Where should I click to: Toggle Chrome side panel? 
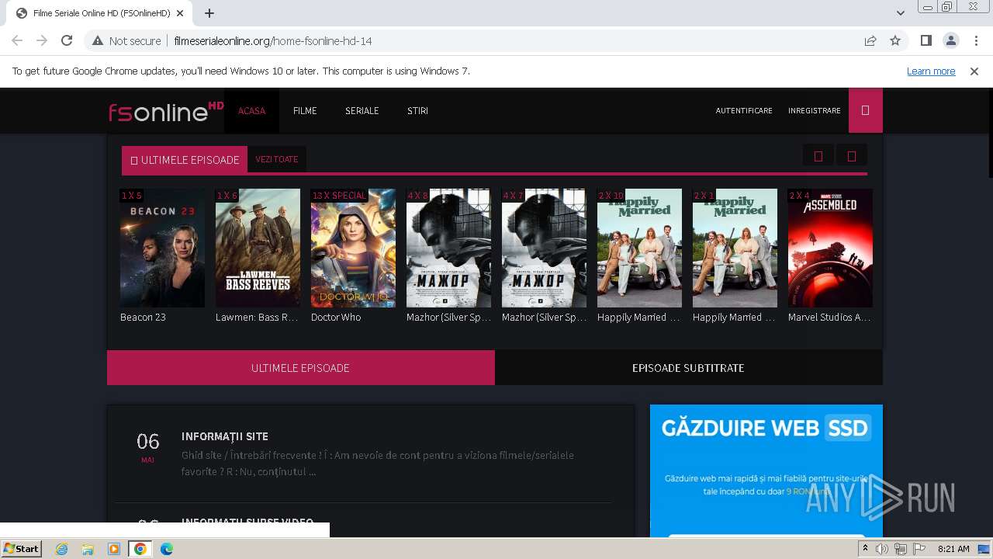click(x=926, y=40)
